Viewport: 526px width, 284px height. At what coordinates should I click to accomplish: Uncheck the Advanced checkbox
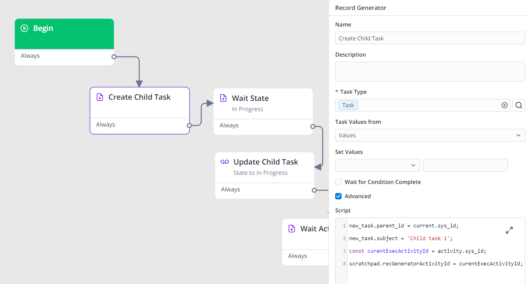pyautogui.click(x=338, y=196)
